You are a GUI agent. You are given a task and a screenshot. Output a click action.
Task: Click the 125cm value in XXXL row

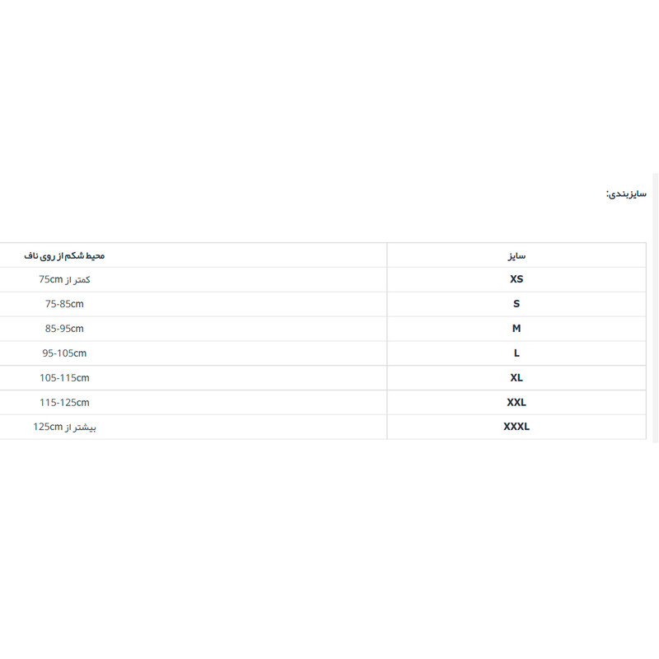(48, 428)
